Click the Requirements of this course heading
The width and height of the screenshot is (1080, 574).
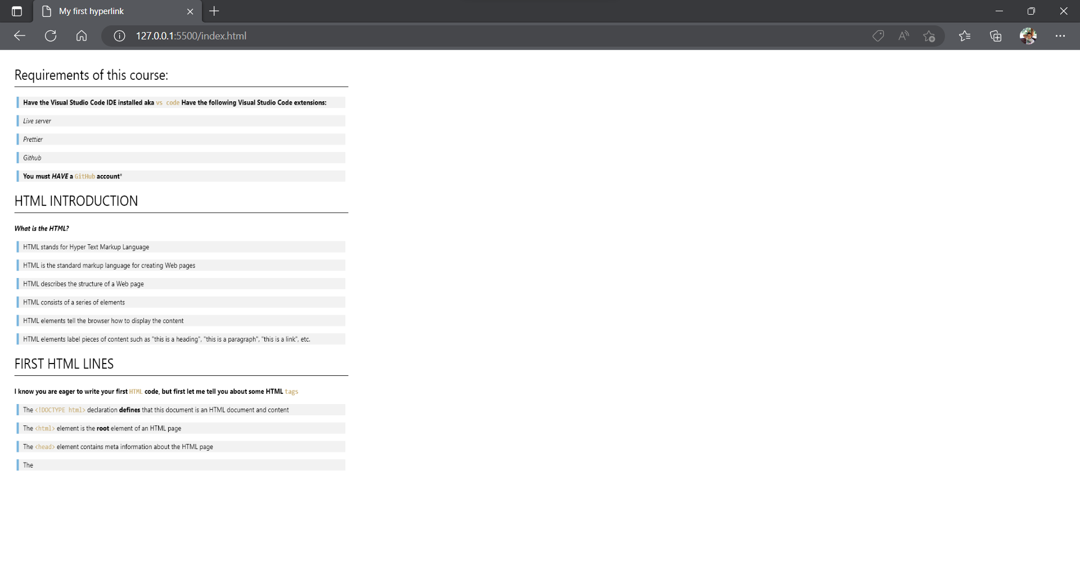(x=91, y=75)
